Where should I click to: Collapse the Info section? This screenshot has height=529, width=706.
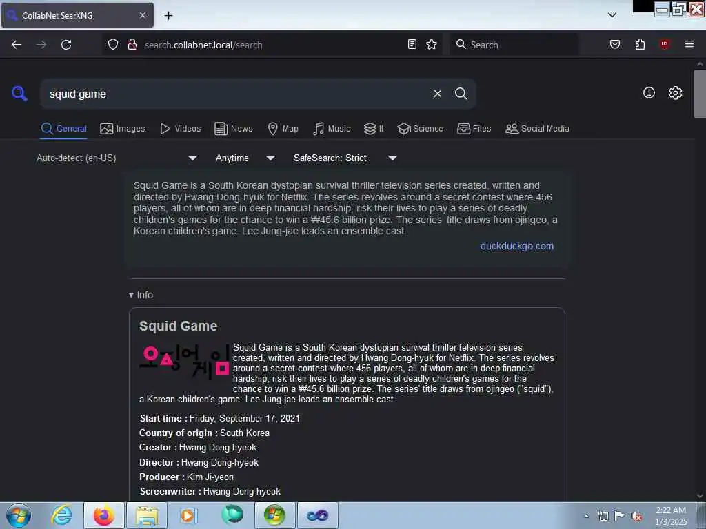141,295
